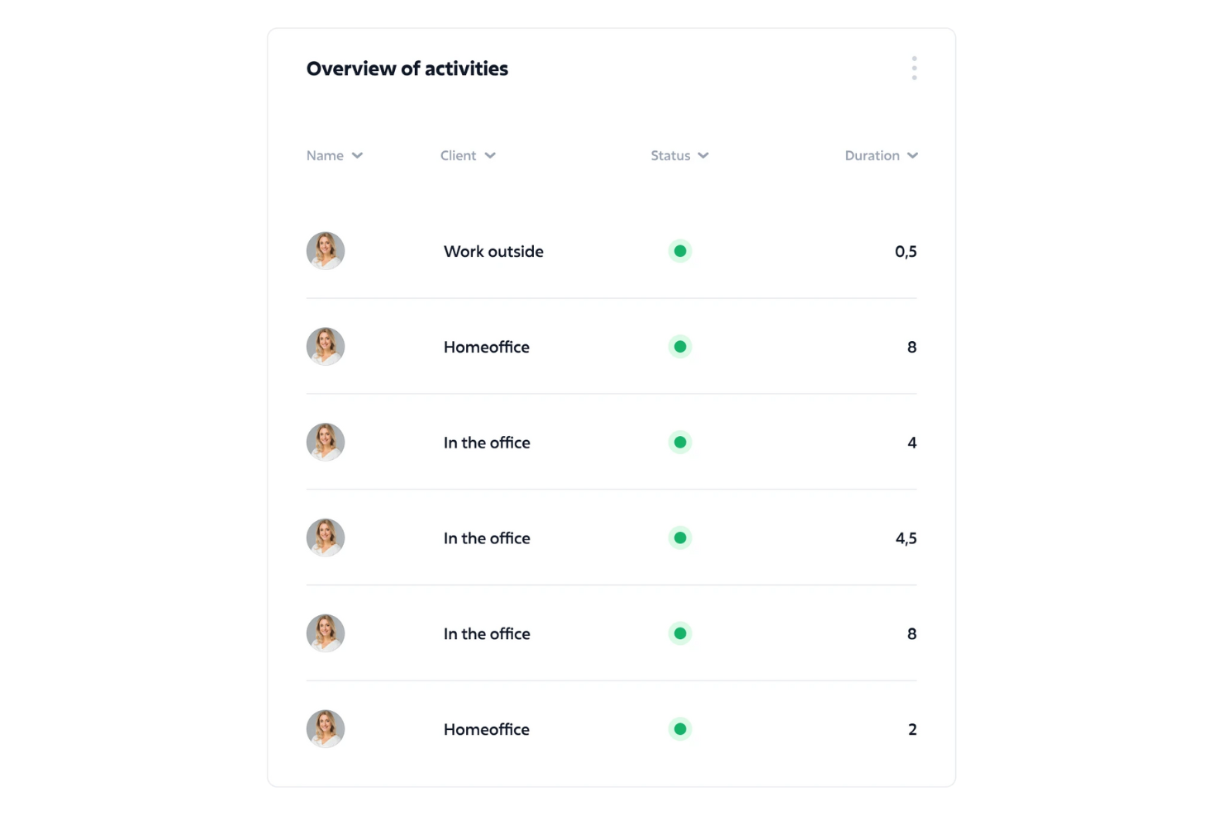Click the status indicator on the Homeoffice row
Viewport: 1223px width, 815px height.
679,346
